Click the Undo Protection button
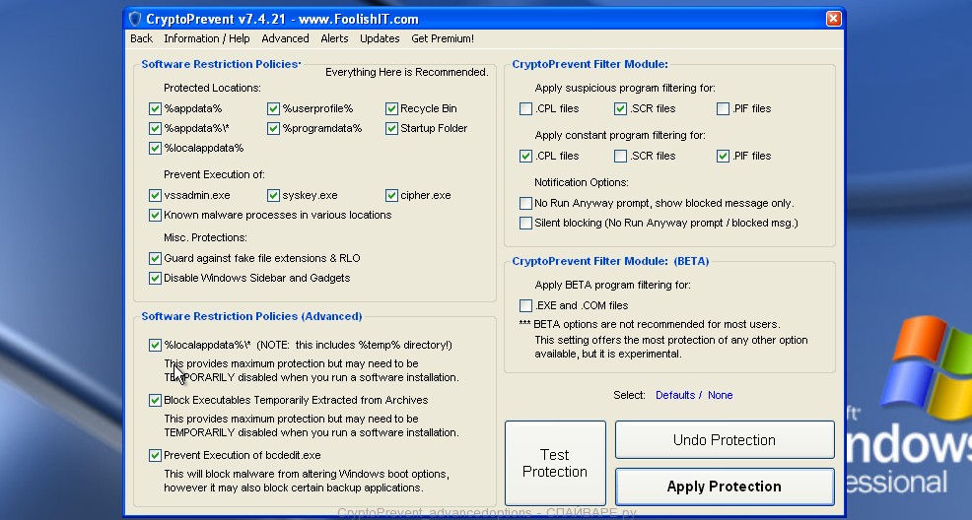972x520 pixels. tap(725, 440)
